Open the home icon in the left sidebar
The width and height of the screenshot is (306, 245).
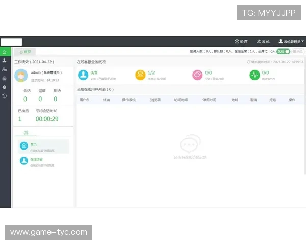(x=4, y=52)
